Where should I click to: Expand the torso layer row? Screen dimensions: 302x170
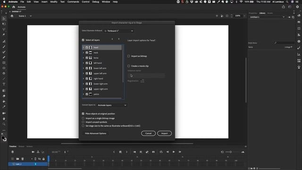(84, 58)
